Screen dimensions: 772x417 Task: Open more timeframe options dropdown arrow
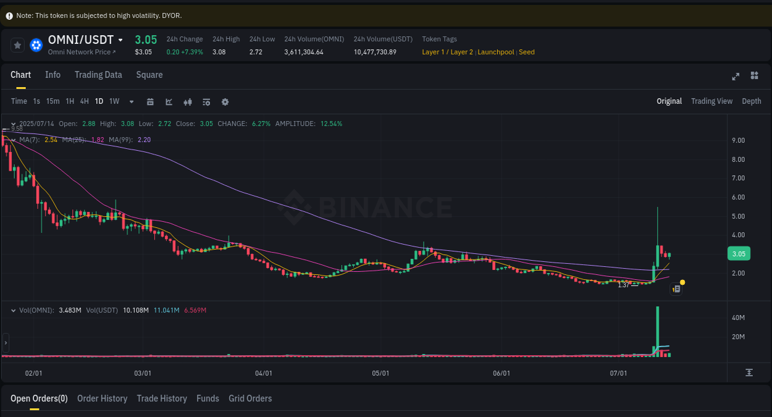pos(131,101)
